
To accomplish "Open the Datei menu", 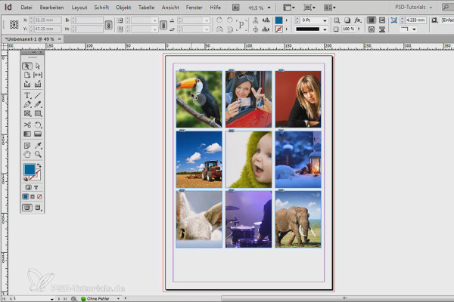I will coord(26,8).
